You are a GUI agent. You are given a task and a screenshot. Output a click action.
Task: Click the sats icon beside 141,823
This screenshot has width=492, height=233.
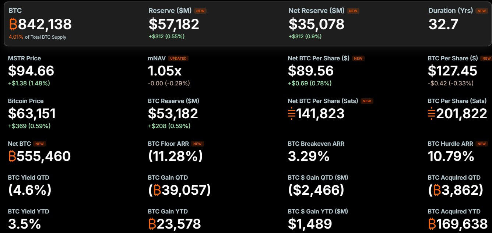[x=292, y=113]
